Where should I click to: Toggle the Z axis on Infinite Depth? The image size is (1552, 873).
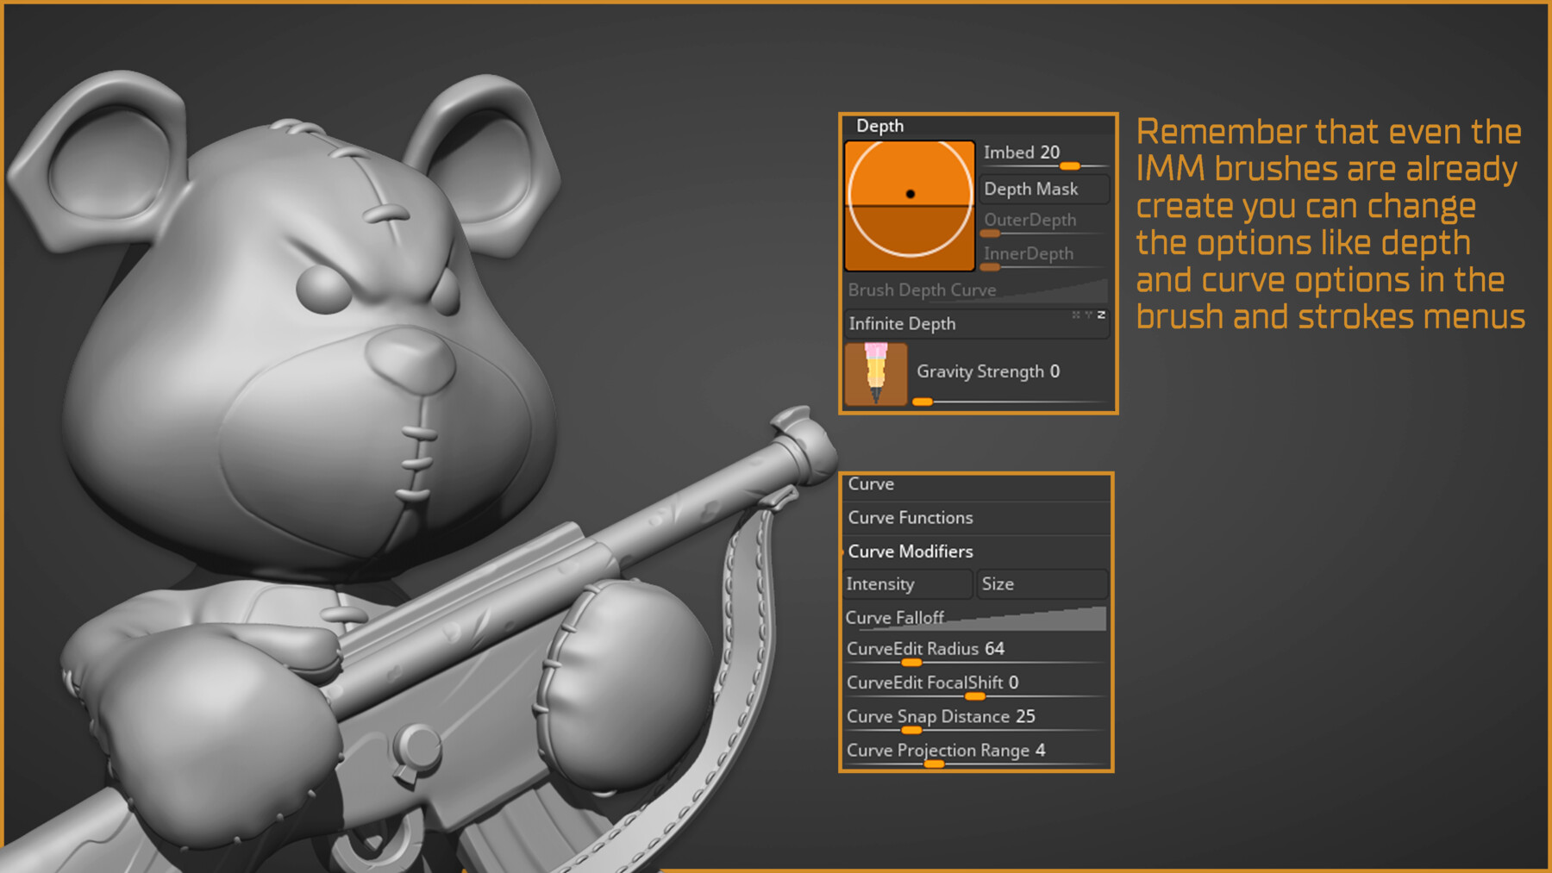click(x=1101, y=315)
